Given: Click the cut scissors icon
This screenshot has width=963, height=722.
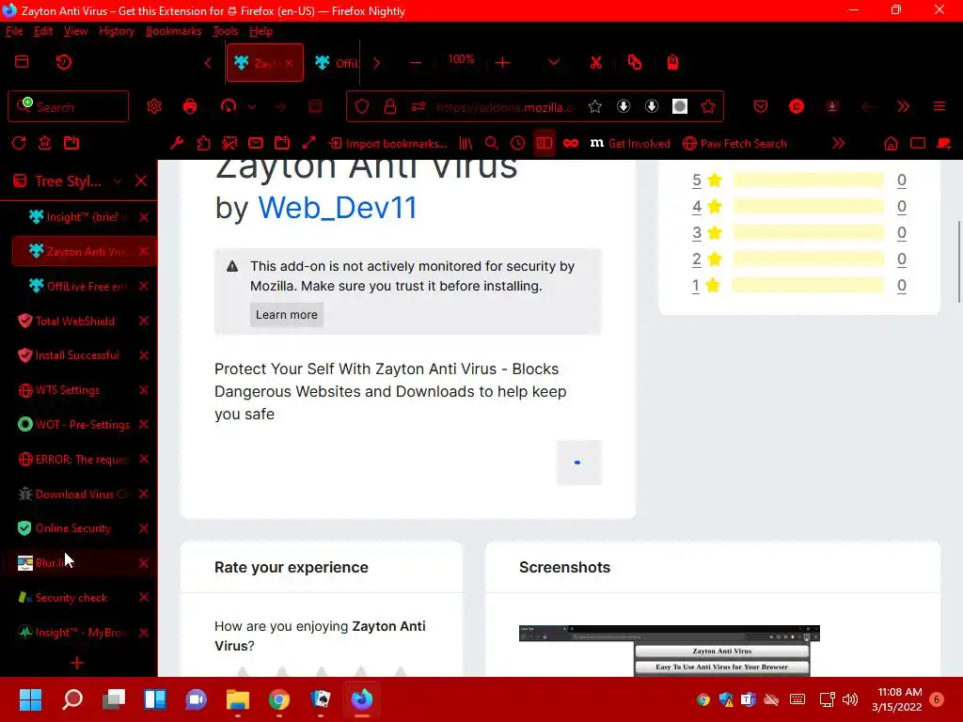Looking at the screenshot, I should click(595, 63).
